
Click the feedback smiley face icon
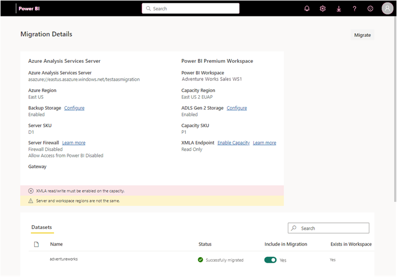click(370, 9)
